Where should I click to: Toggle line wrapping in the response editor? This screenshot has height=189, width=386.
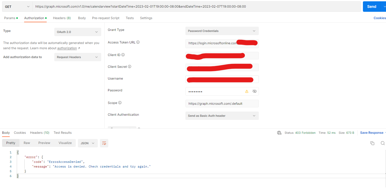(x=104, y=143)
